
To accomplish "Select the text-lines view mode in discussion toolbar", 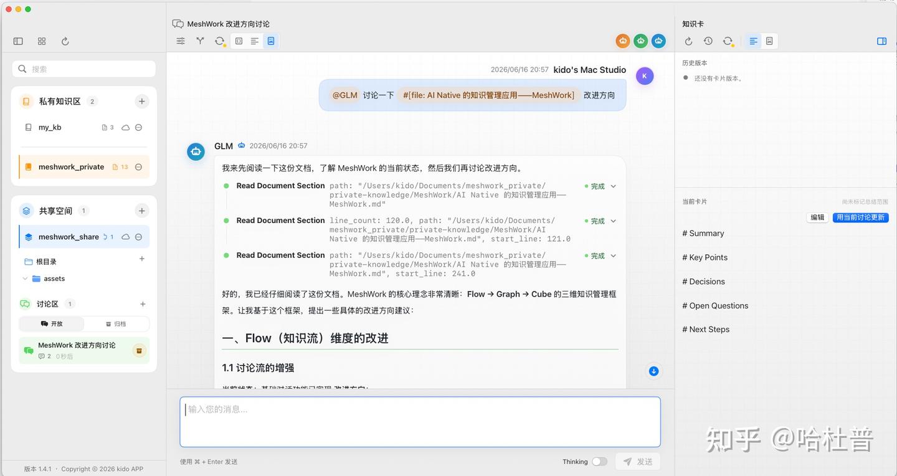I will pyautogui.click(x=255, y=41).
